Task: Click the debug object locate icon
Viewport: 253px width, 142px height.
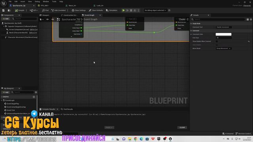Action: pyautogui.click(x=170, y=10)
